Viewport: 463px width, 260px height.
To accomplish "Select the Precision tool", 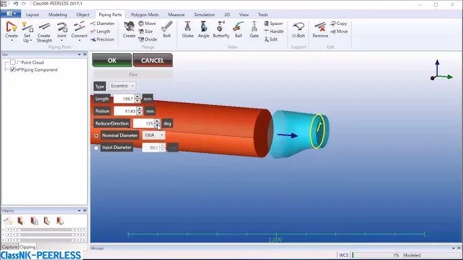I will 103,39.
